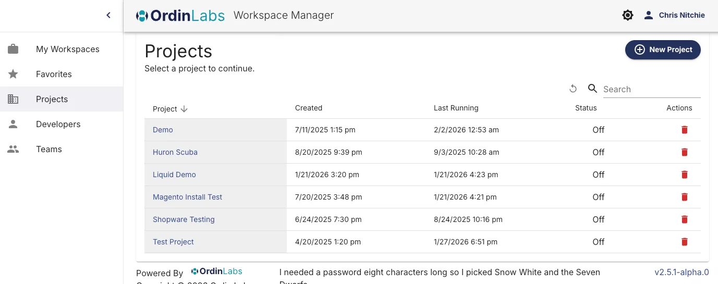This screenshot has height=284, width=718.
Task: Select Teams in the sidebar
Action: [48, 149]
